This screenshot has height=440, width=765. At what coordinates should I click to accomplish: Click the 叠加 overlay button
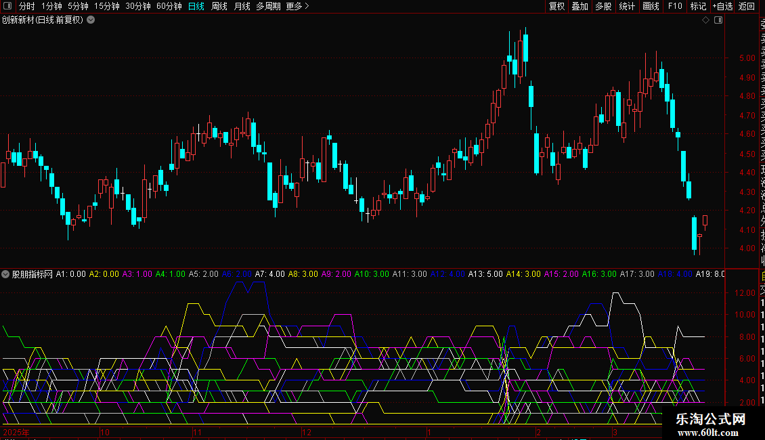[580, 6]
